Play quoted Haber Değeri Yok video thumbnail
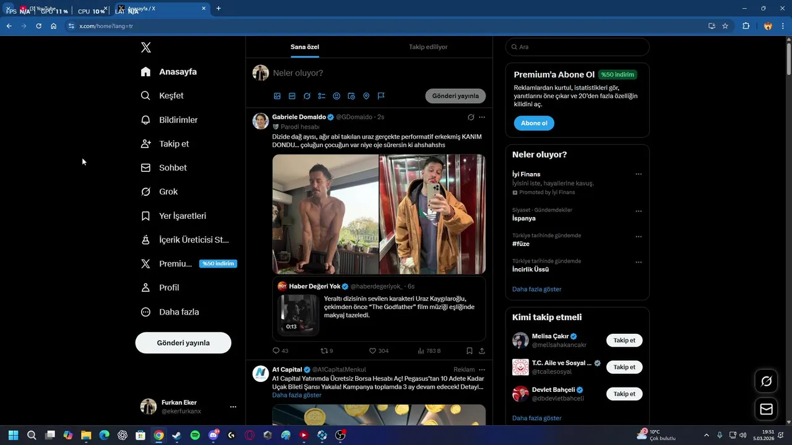 coord(298,314)
